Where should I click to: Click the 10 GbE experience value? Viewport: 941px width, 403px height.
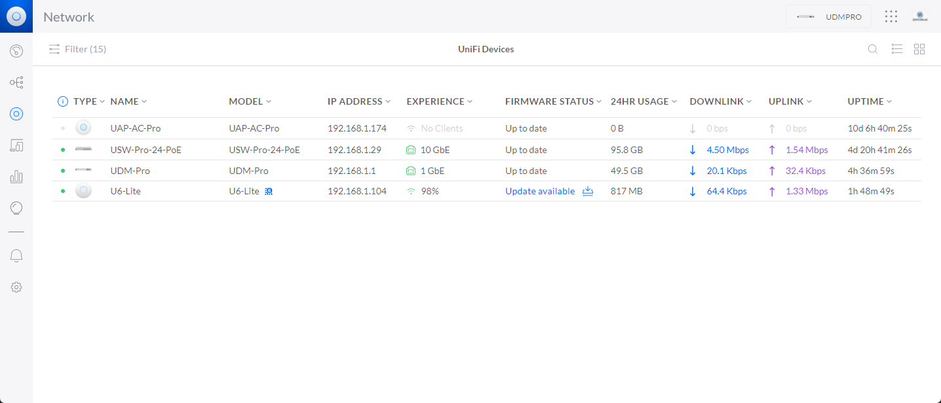click(435, 150)
